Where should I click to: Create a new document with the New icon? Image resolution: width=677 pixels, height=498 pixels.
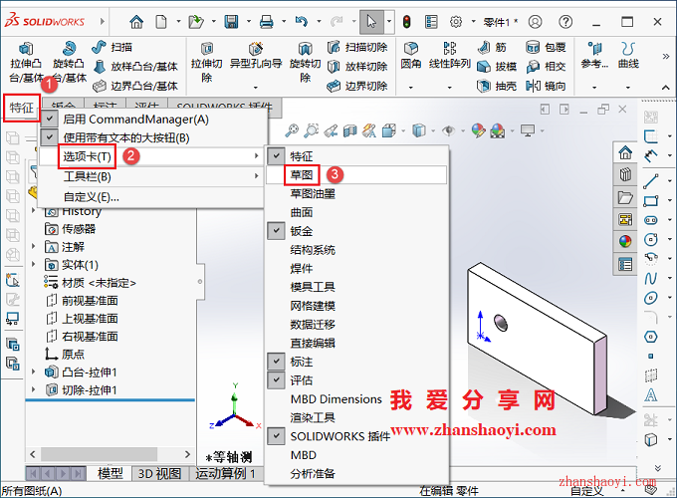pos(161,21)
